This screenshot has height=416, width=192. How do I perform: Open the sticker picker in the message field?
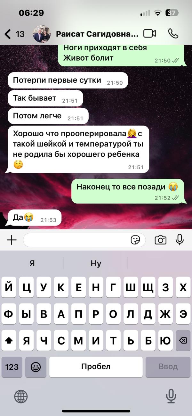[x=136, y=240]
